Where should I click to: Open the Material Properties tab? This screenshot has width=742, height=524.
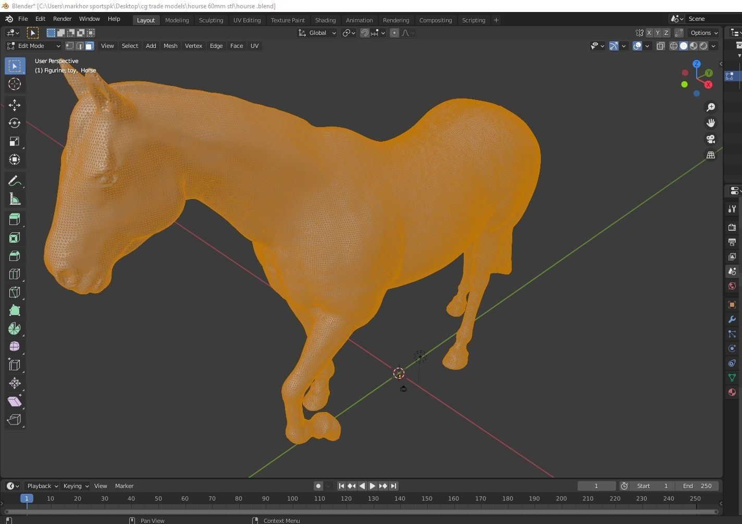732,392
